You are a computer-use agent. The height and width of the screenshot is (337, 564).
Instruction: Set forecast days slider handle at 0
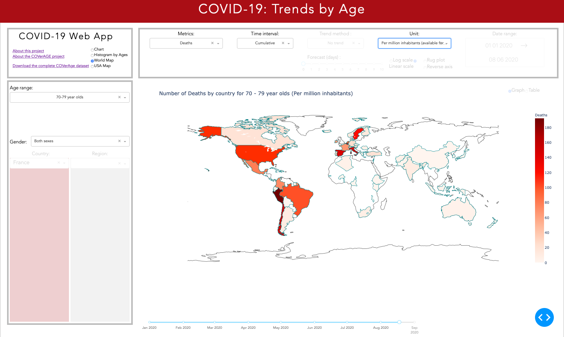pyautogui.click(x=303, y=63)
